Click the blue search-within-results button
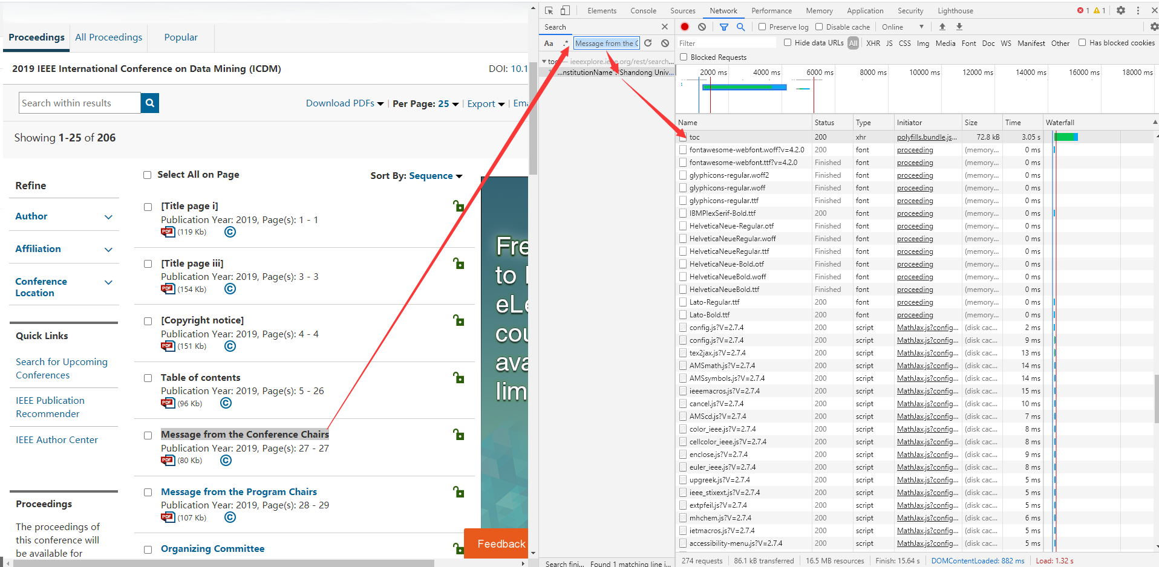1159x567 pixels. click(149, 103)
